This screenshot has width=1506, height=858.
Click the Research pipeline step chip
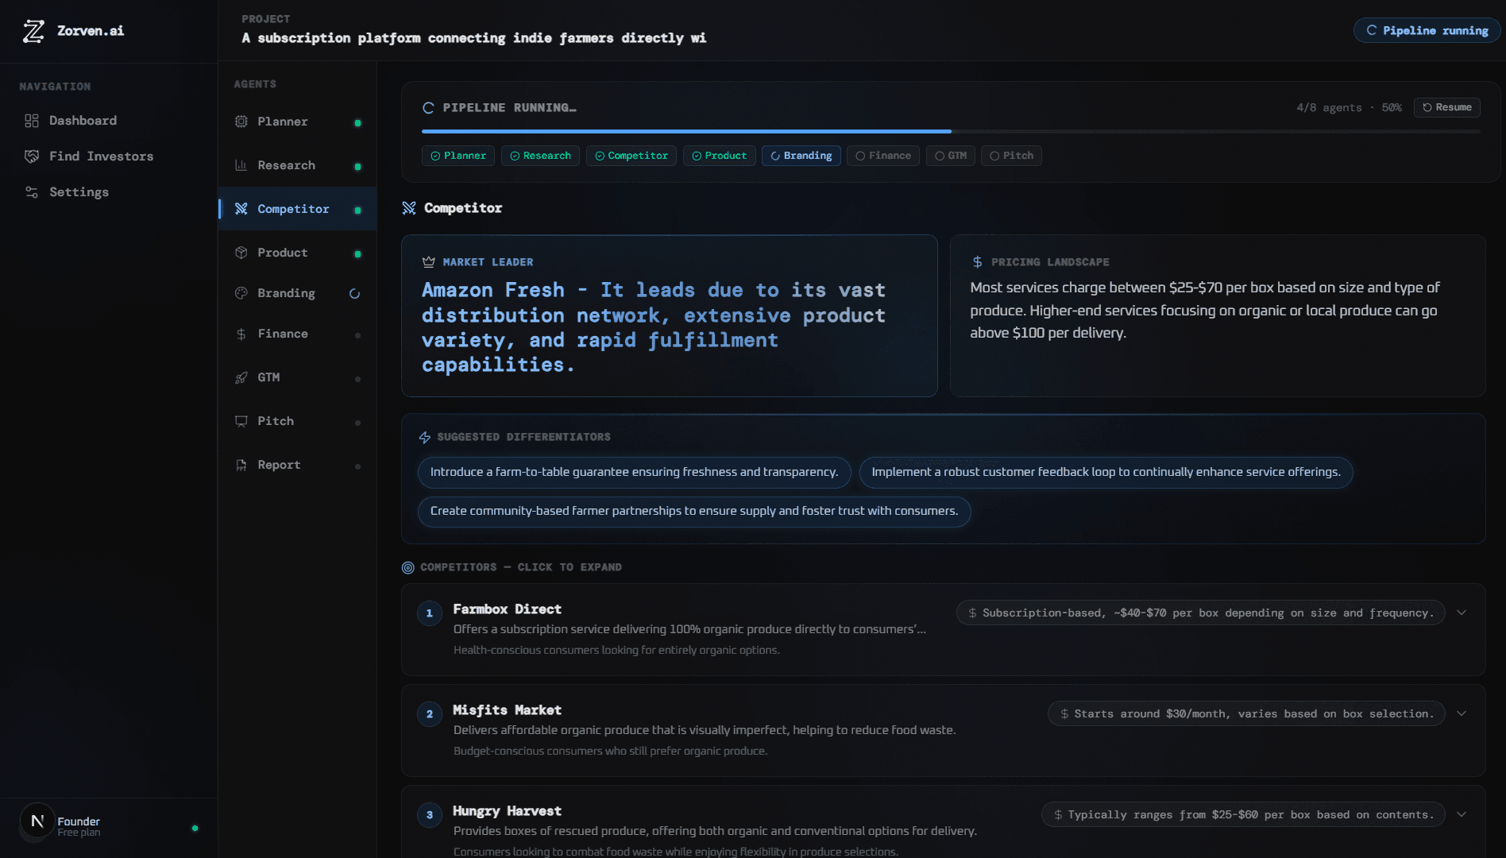540,156
